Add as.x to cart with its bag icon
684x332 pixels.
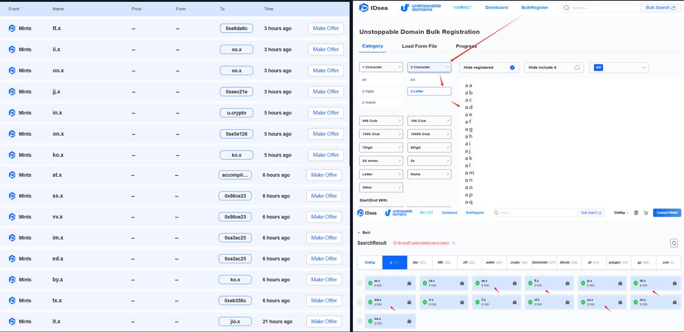click(x=408, y=283)
